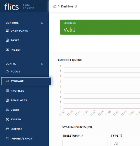Click the Pools cloud icon

tap(7, 71)
